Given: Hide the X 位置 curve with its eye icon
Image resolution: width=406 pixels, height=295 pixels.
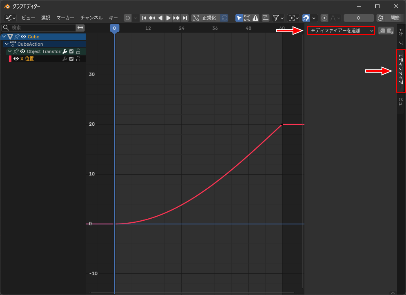Looking at the screenshot, I should click(x=16, y=59).
